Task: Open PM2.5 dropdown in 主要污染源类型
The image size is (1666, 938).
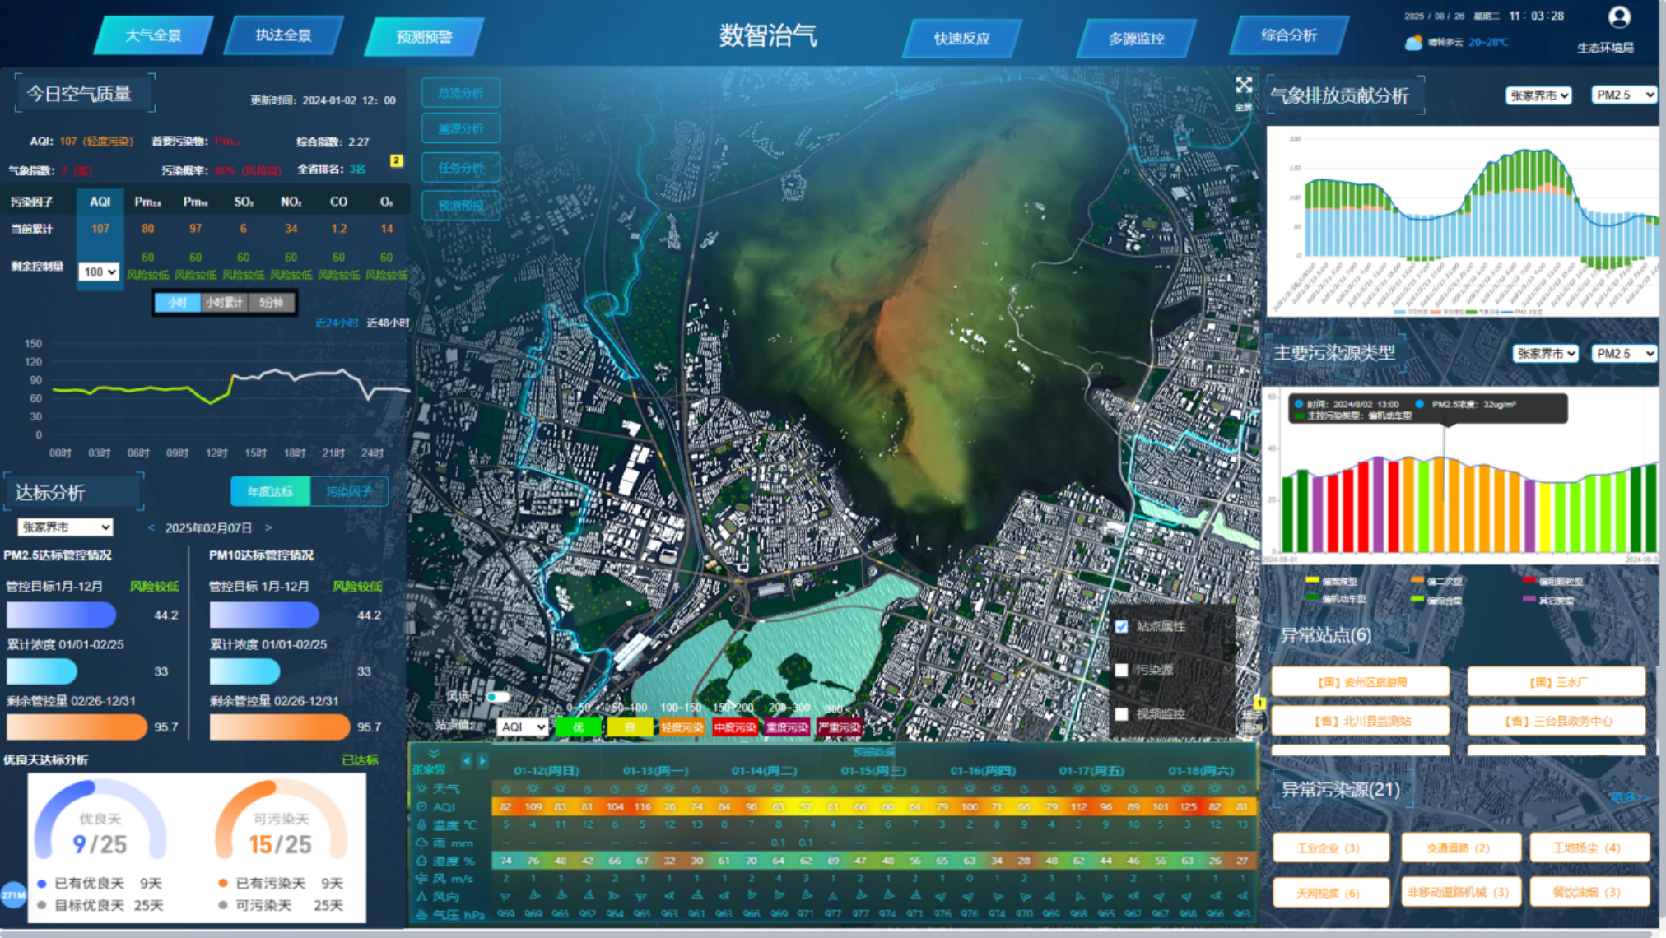Action: [1624, 353]
